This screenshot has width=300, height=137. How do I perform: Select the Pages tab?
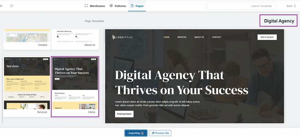click(137, 6)
